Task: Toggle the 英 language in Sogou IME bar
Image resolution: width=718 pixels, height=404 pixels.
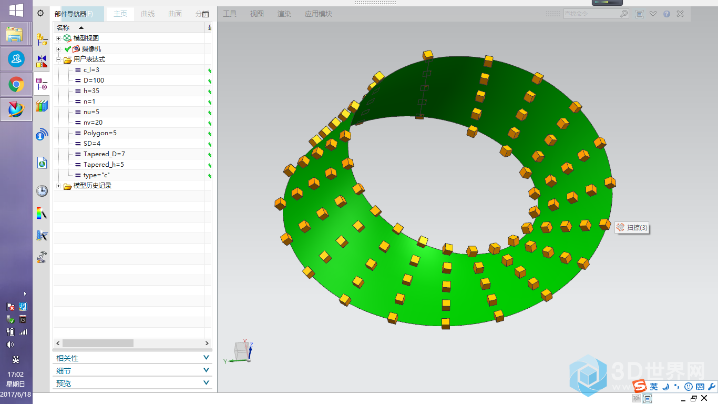Action: (653, 387)
